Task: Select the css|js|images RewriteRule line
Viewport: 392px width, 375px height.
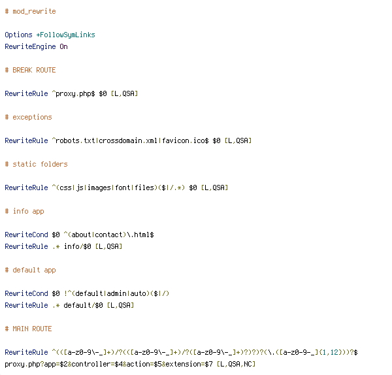Action: coord(116,187)
